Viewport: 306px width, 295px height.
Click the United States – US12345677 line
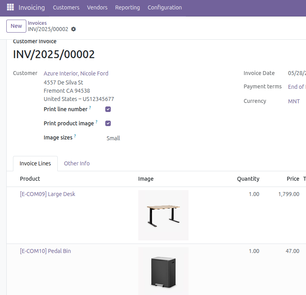click(x=79, y=99)
